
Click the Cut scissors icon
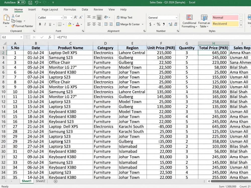point(13,16)
